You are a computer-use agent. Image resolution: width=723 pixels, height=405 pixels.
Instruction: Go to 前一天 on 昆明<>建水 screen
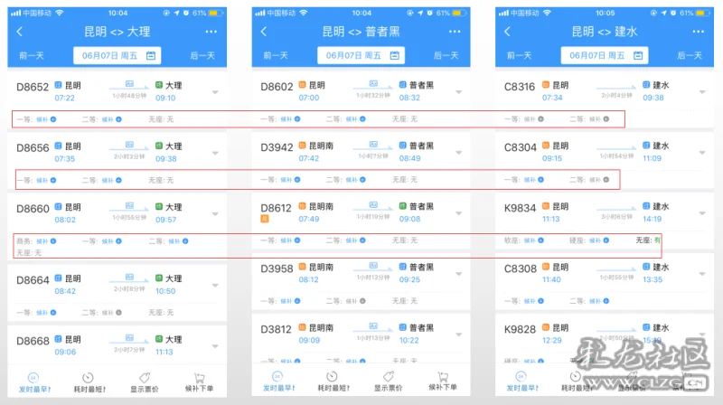point(519,56)
